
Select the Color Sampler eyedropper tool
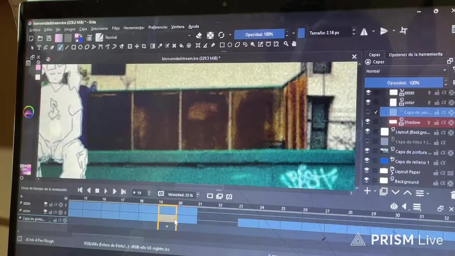[x=160, y=46]
